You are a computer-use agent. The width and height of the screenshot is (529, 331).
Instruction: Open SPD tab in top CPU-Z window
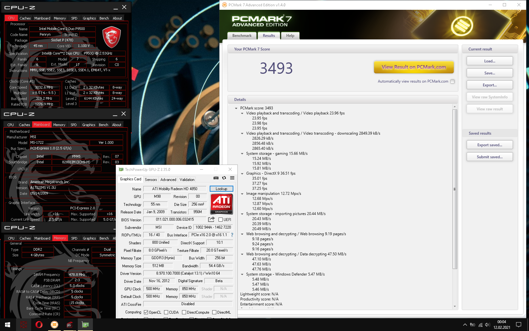74,18
